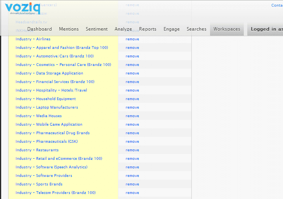Remove the Industry – Airlines workspace
This screenshot has width=283, height=199.
coord(132,39)
